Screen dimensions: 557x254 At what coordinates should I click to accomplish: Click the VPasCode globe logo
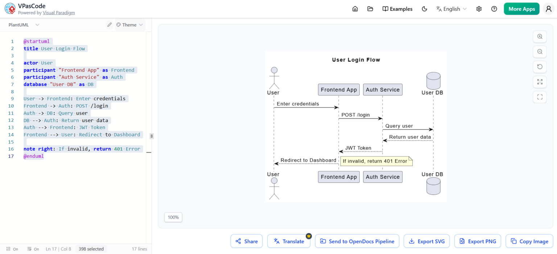point(10,9)
